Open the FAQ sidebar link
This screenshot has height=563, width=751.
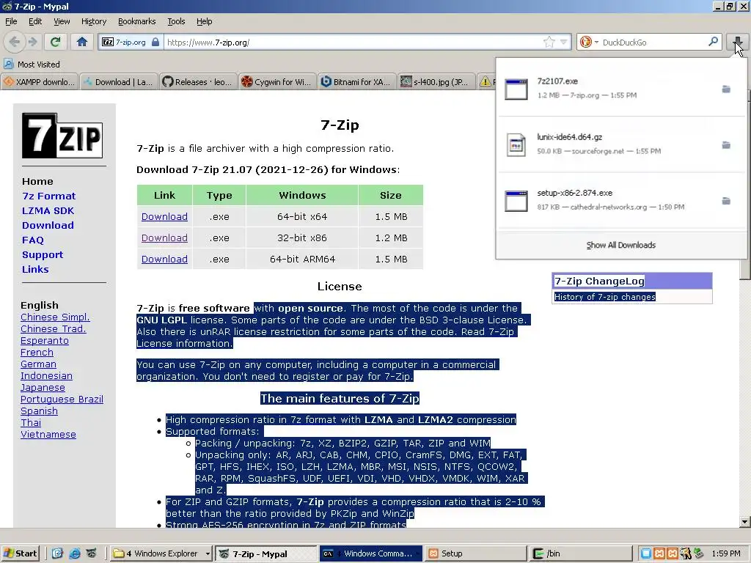(x=32, y=240)
